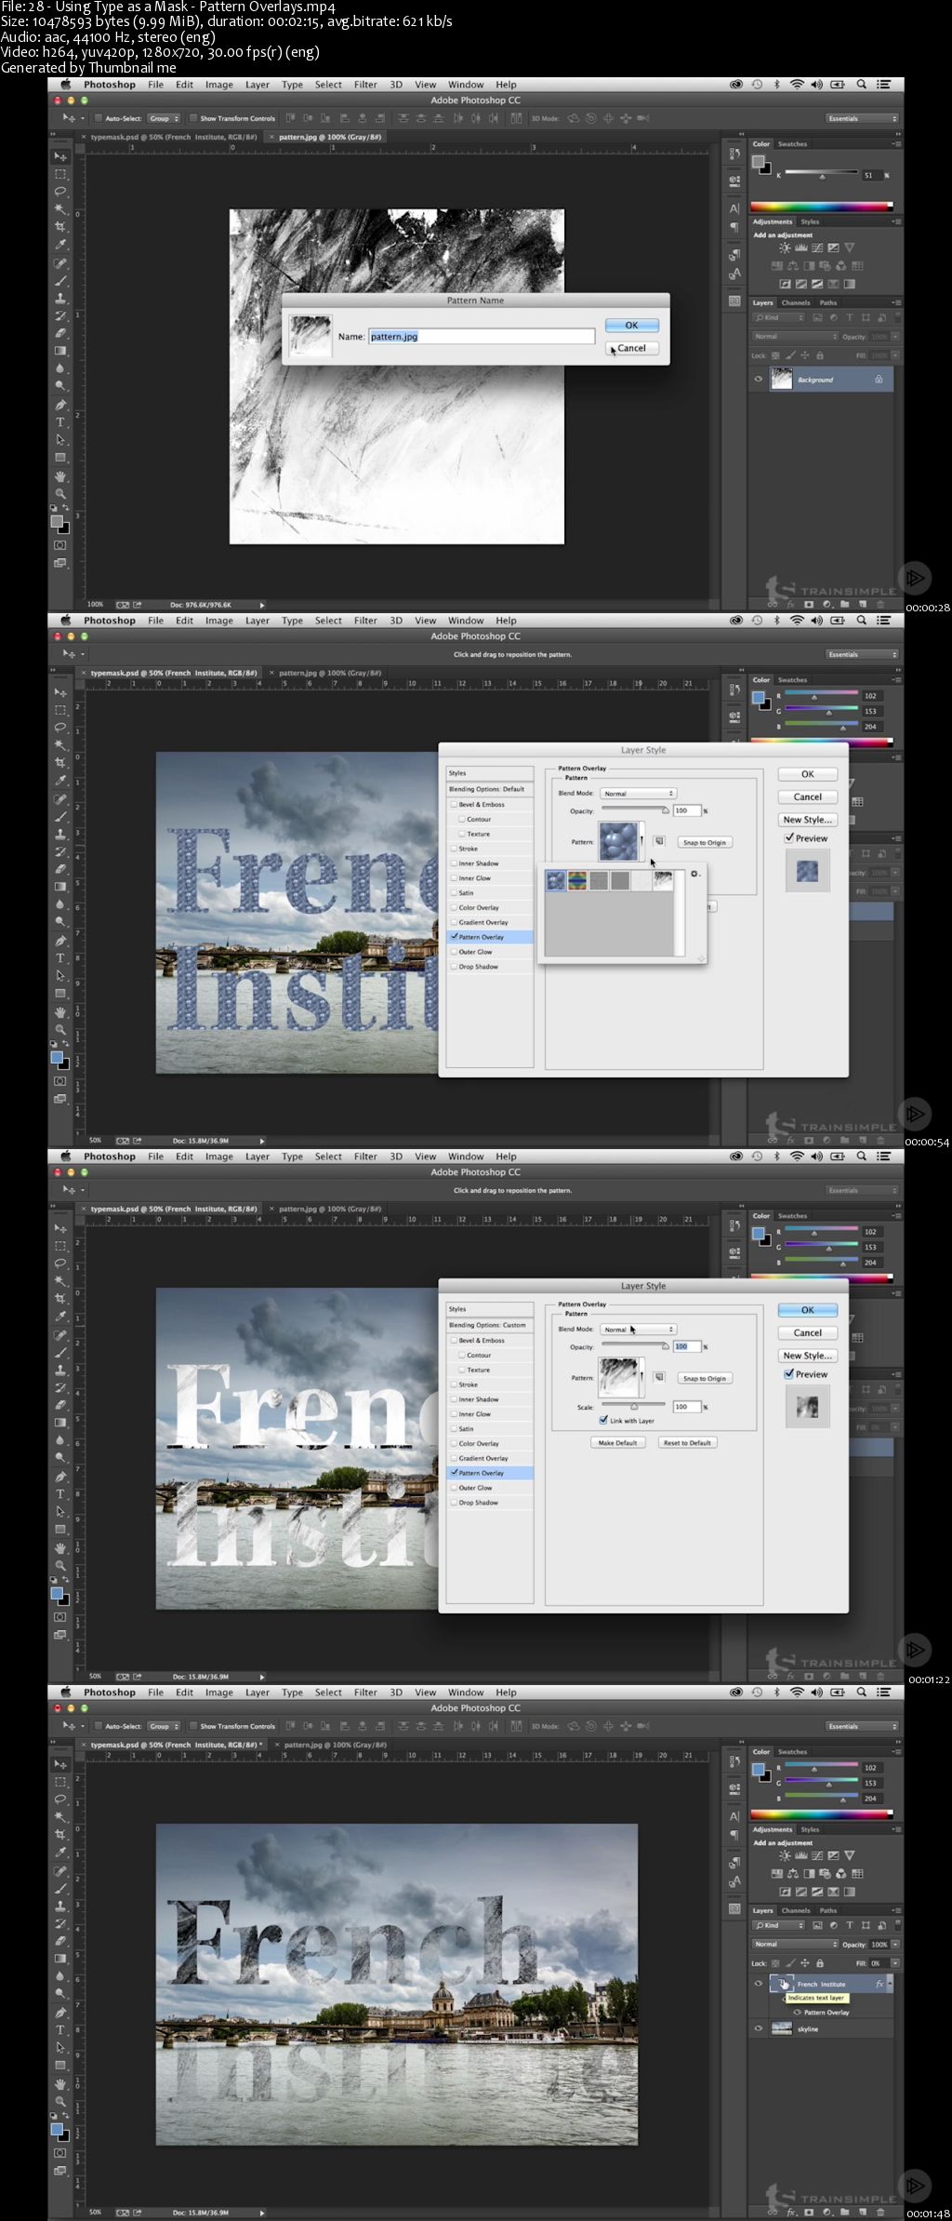Open the Swatches tab in the 00:00:28 frame
952x2221 pixels.
point(792,144)
